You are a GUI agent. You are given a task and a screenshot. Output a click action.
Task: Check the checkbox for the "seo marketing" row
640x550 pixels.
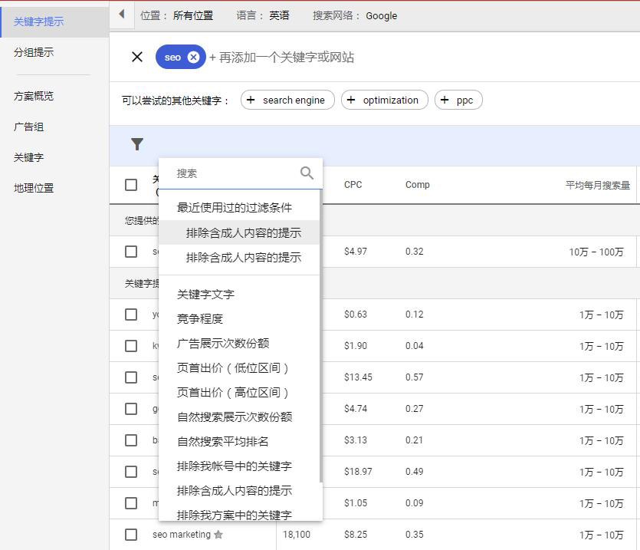click(131, 534)
